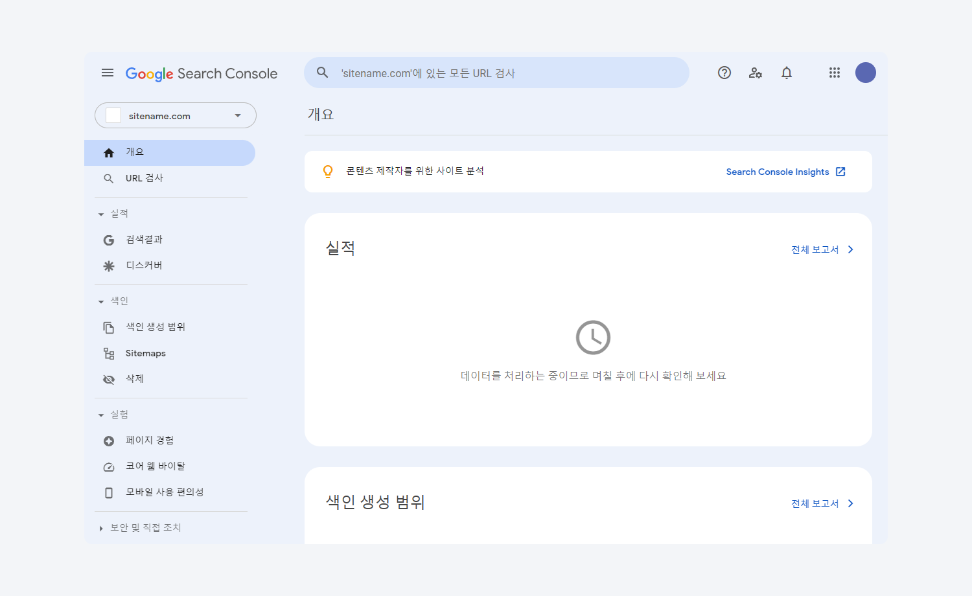Open Sitemaps in the sidebar
This screenshot has height=596, width=972.
tap(145, 353)
